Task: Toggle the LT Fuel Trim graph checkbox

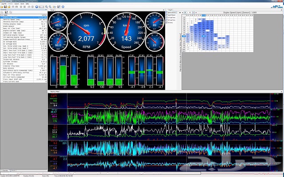Action: pyautogui.click(x=167, y=18)
